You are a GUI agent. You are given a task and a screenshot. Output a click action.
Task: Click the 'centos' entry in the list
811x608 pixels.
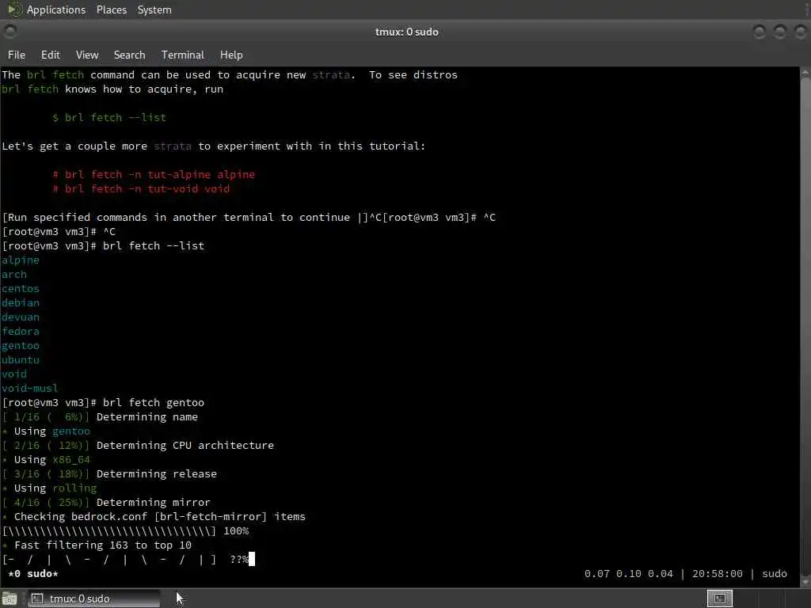click(x=20, y=288)
